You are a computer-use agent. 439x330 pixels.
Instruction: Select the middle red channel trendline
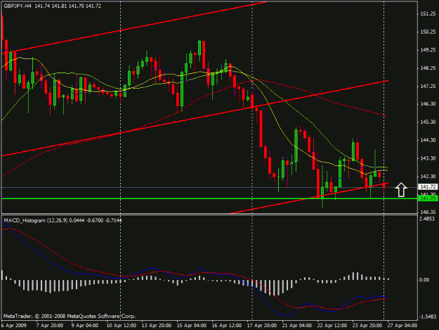[x=195, y=118]
